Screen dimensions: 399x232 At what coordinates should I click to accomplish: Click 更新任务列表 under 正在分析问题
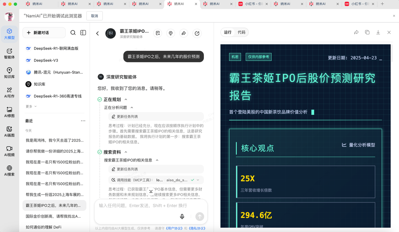click(x=156, y=117)
